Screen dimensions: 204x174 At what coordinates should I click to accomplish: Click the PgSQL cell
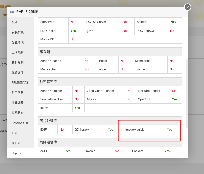point(101,31)
